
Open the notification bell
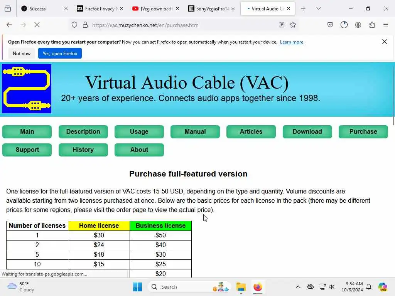[369, 287]
